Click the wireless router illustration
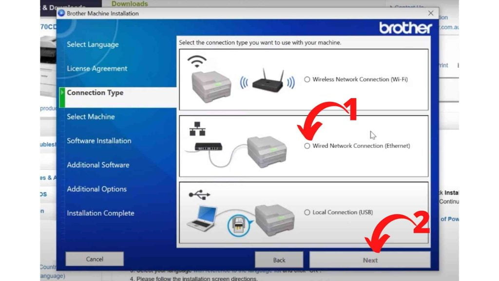Image resolution: width=499 pixels, height=281 pixels. click(x=268, y=80)
